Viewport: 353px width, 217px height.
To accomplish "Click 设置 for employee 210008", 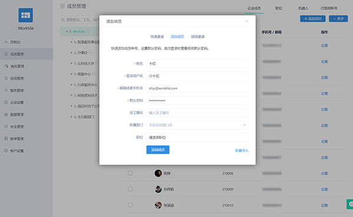I will coord(324,173).
